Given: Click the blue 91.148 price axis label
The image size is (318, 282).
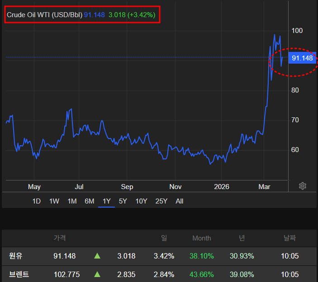Looking at the screenshot, I should pos(302,58).
